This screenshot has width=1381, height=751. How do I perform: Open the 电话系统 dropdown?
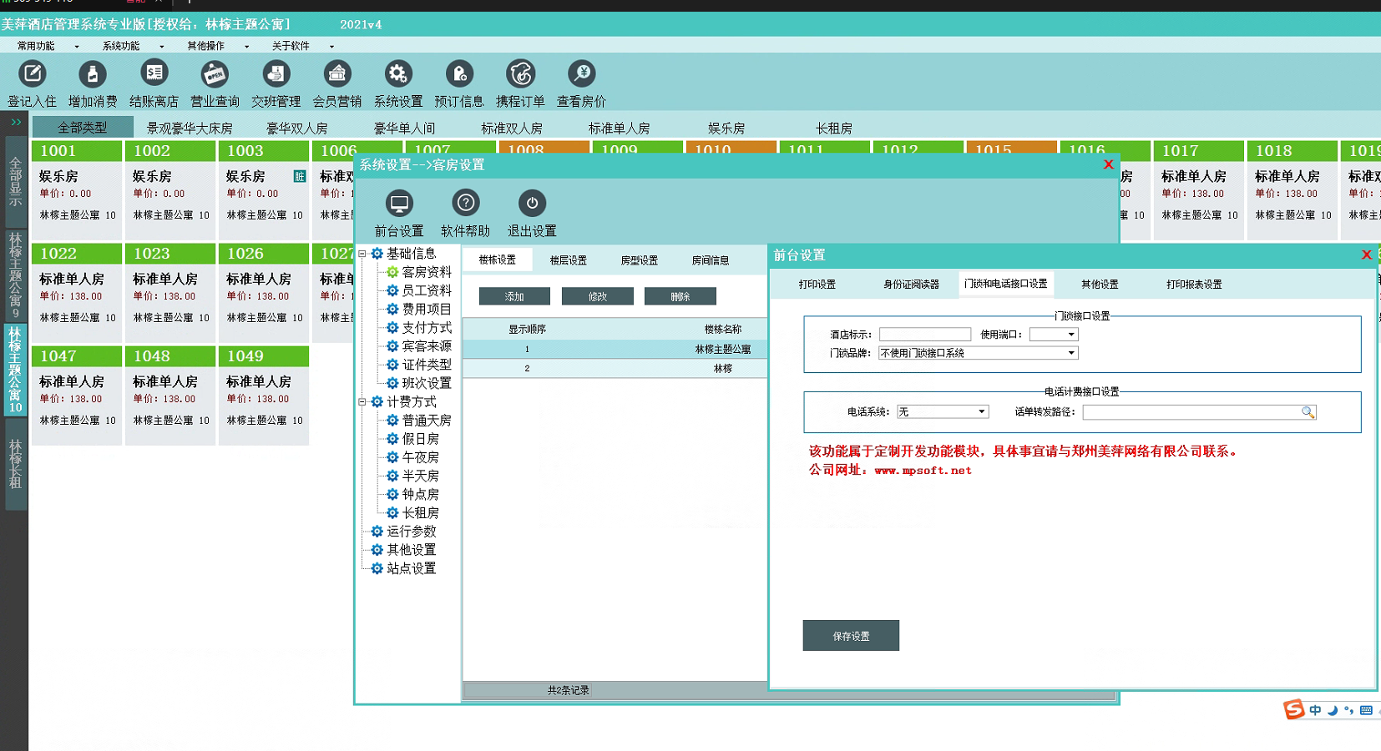coord(981,412)
